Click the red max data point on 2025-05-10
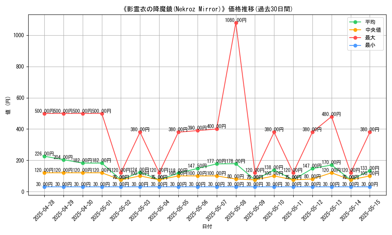Image resolution: width=392 pixels, height=235 pixels. [x=274, y=132]
